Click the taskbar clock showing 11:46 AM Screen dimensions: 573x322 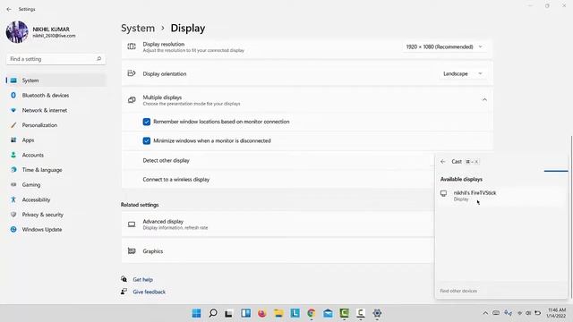(556, 313)
